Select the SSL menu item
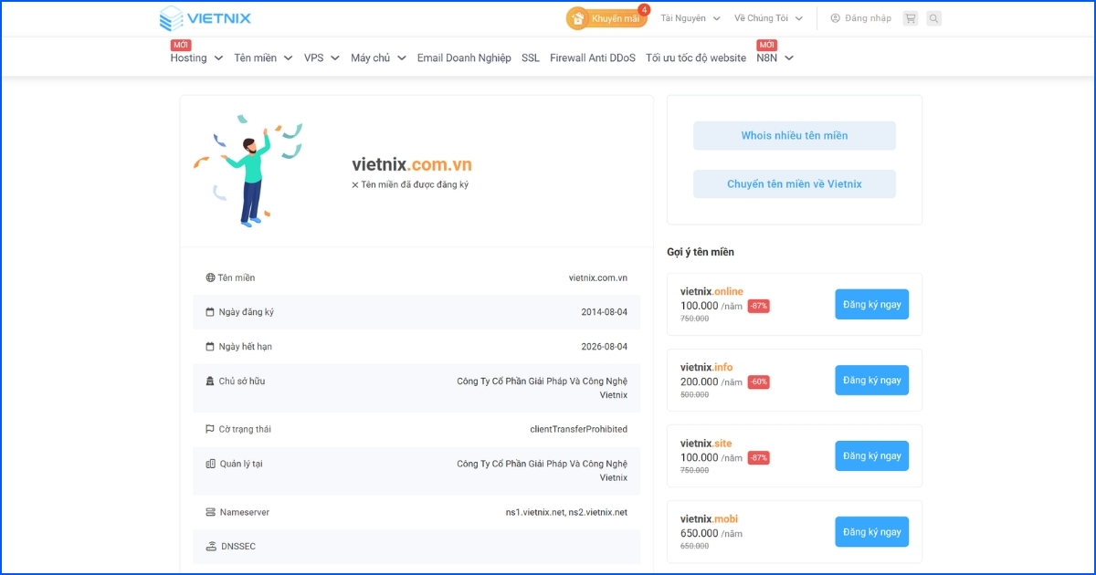Screen dimensions: 1096x575 pos(530,57)
